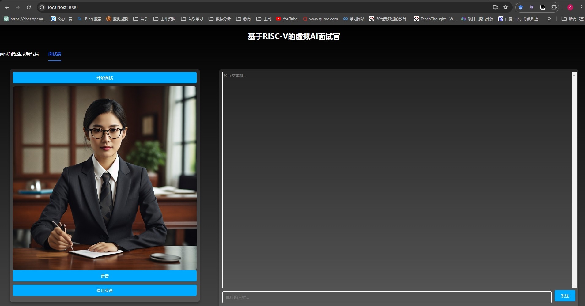Image resolution: width=585 pixels, height=306 pixels.
Task: Open the YouTube bookmark
Action: pos(287,19)
